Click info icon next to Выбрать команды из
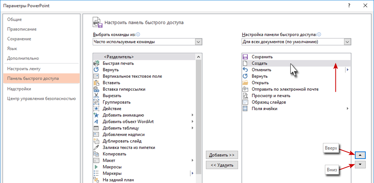Screen dimensions: 374x183 [x=138, y=34]
